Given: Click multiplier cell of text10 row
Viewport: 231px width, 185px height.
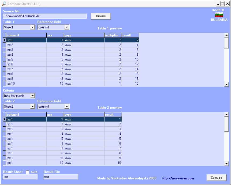Looking at the screenshot, I should (113, 84).
